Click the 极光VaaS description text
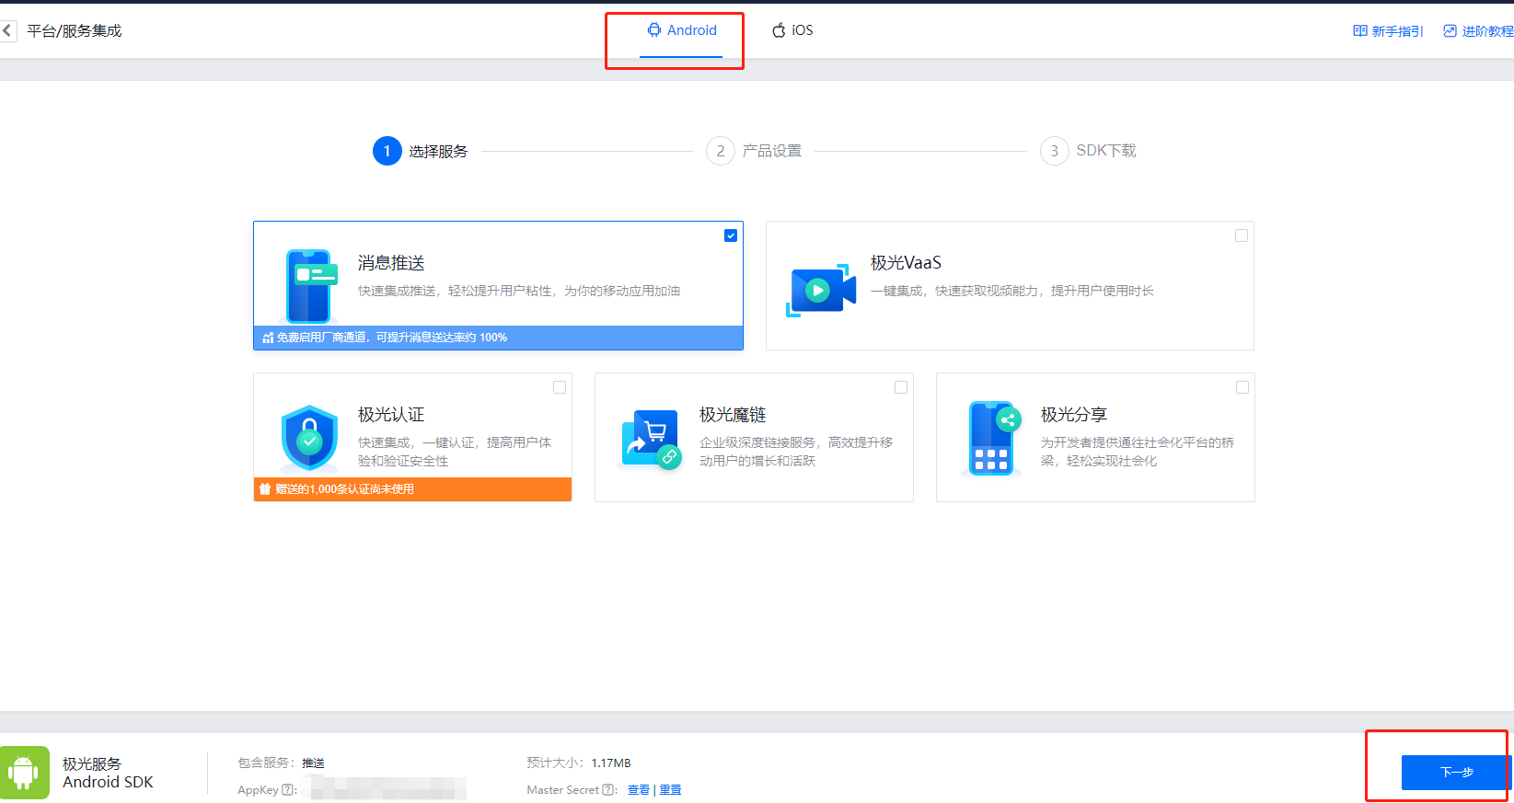Screen dimensions: 1514x803 tap(1012, 291)
